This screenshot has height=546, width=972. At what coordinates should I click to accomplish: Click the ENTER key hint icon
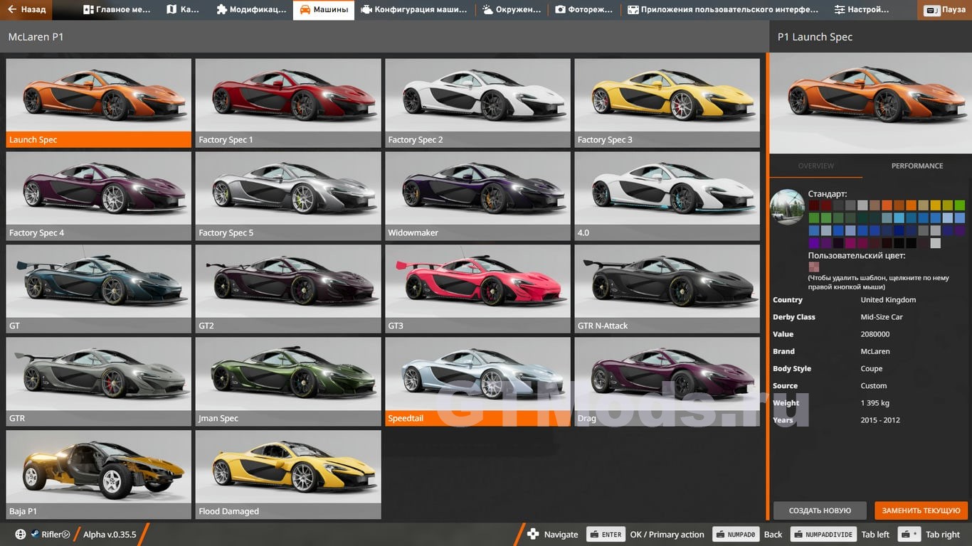tap(606, 535)
